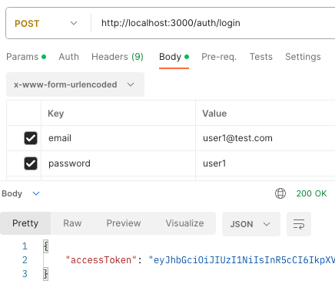Click the request URL input field

tap(213, 23)
